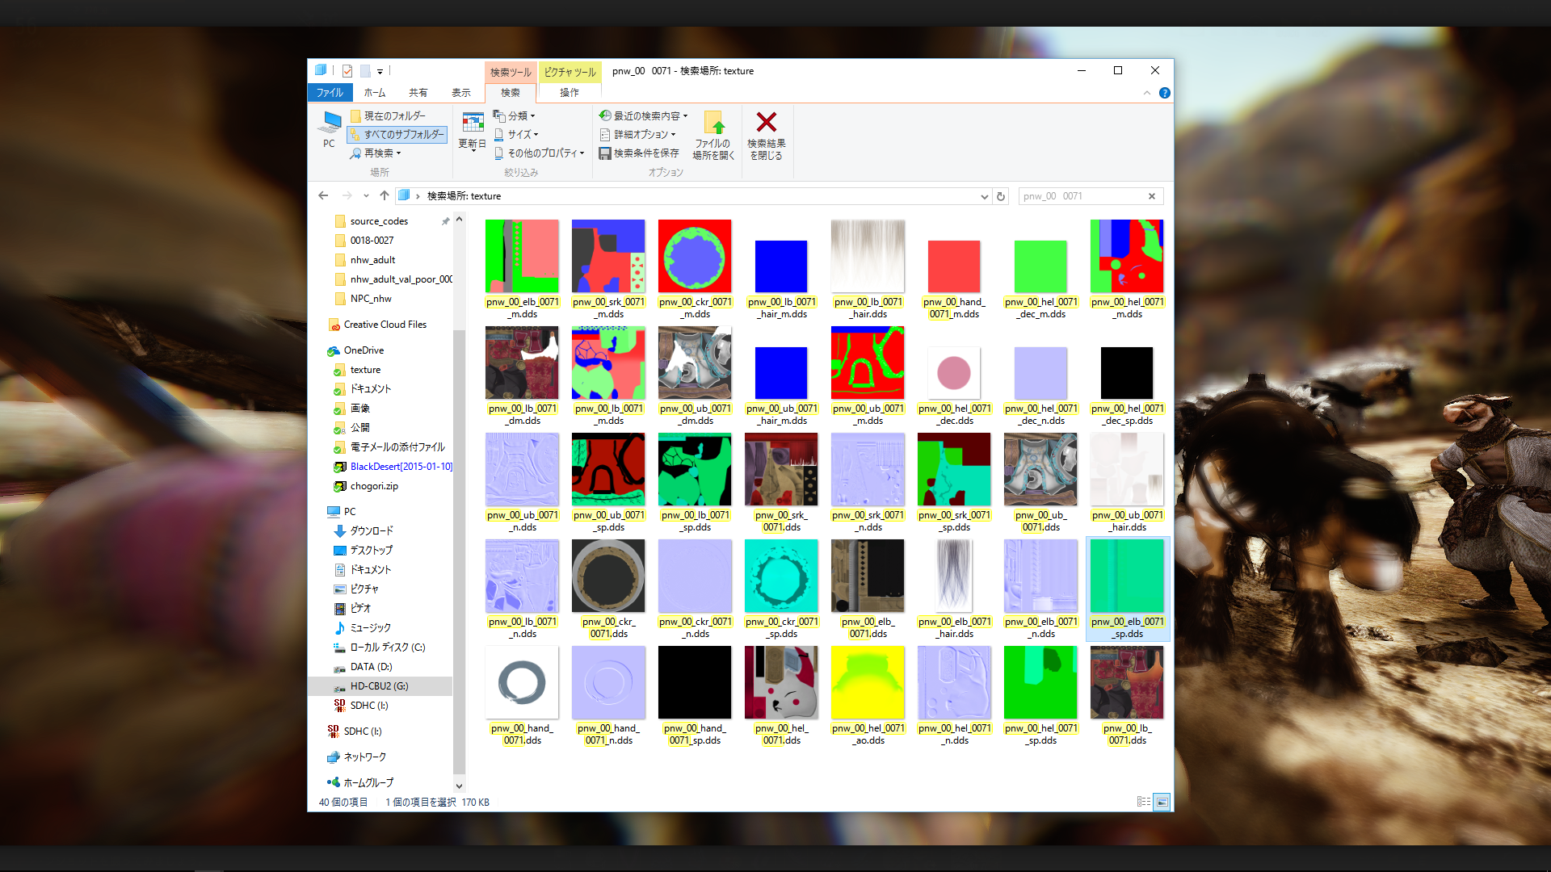Expand 最近の検索内容 dropdown
The height and width of the screenshot is (872, 1551).
pyautogui.click(x=645, y=116)
